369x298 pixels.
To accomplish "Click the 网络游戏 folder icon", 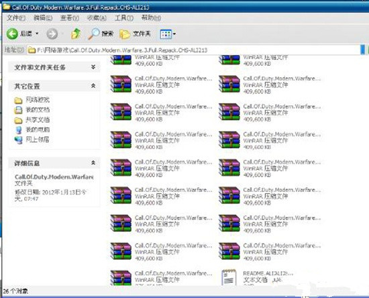I will [18, 101].
